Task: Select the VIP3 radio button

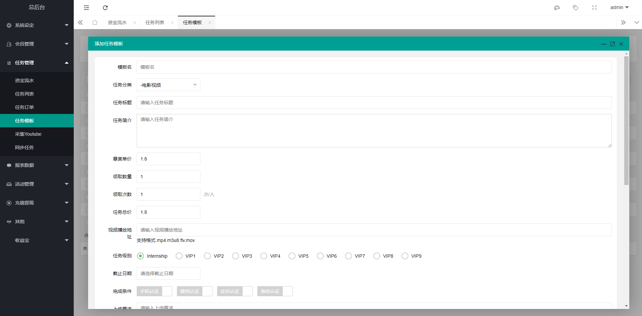Action: coord(236,256)
